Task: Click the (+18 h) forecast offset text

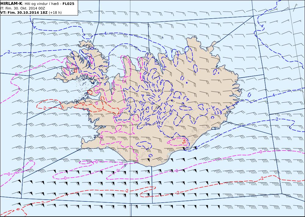Action: tap(55, 13)
